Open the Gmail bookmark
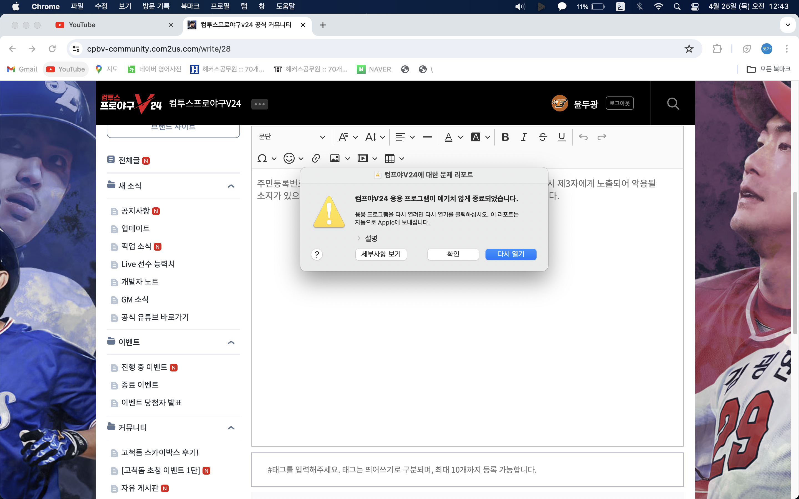Image resolution: width=799 pixels, height=499 pixels. (22, 69)
